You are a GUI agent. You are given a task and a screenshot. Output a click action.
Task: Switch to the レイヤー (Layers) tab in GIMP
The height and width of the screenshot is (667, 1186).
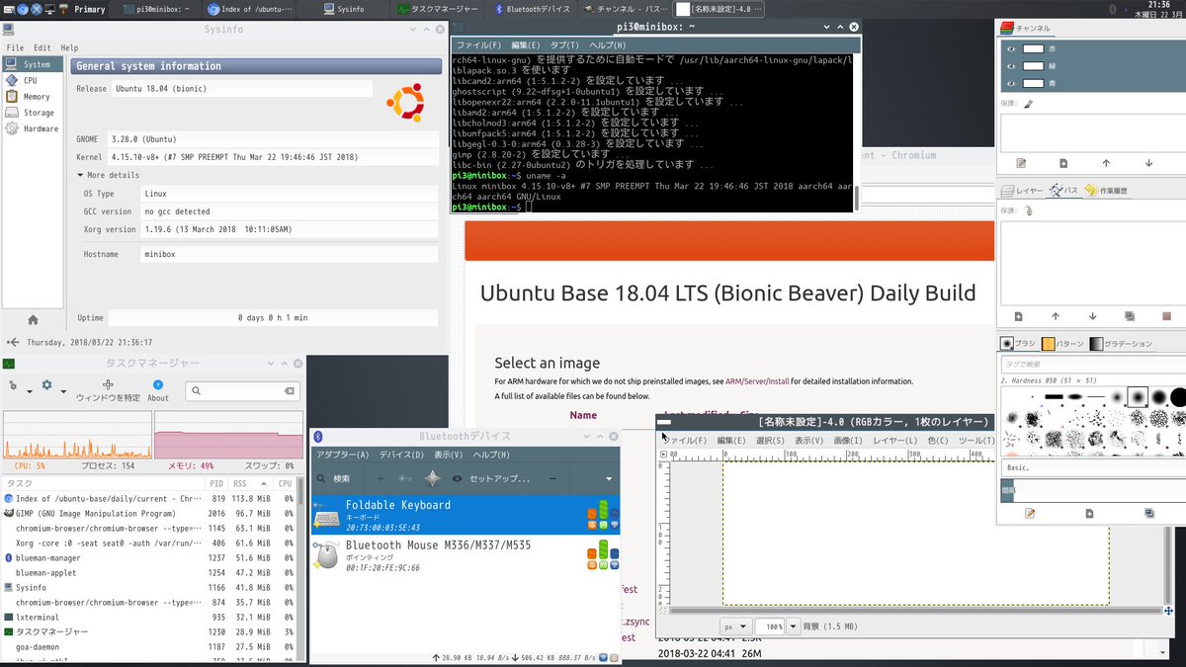(1023, 190)
